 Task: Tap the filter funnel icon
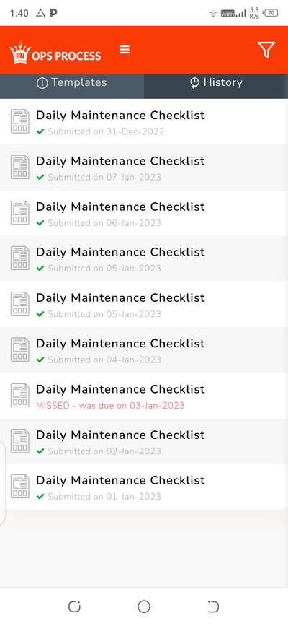(x=266, y=50)
